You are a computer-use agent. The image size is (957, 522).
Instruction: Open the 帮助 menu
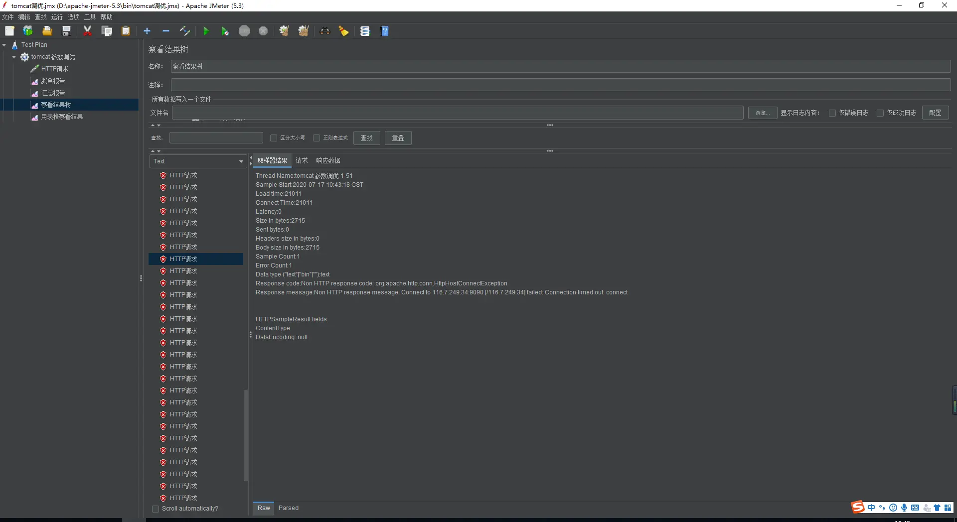(x=107, y=17)
